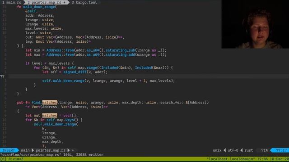
Task: Click the vec![] macro
Action: click(70, 116)
